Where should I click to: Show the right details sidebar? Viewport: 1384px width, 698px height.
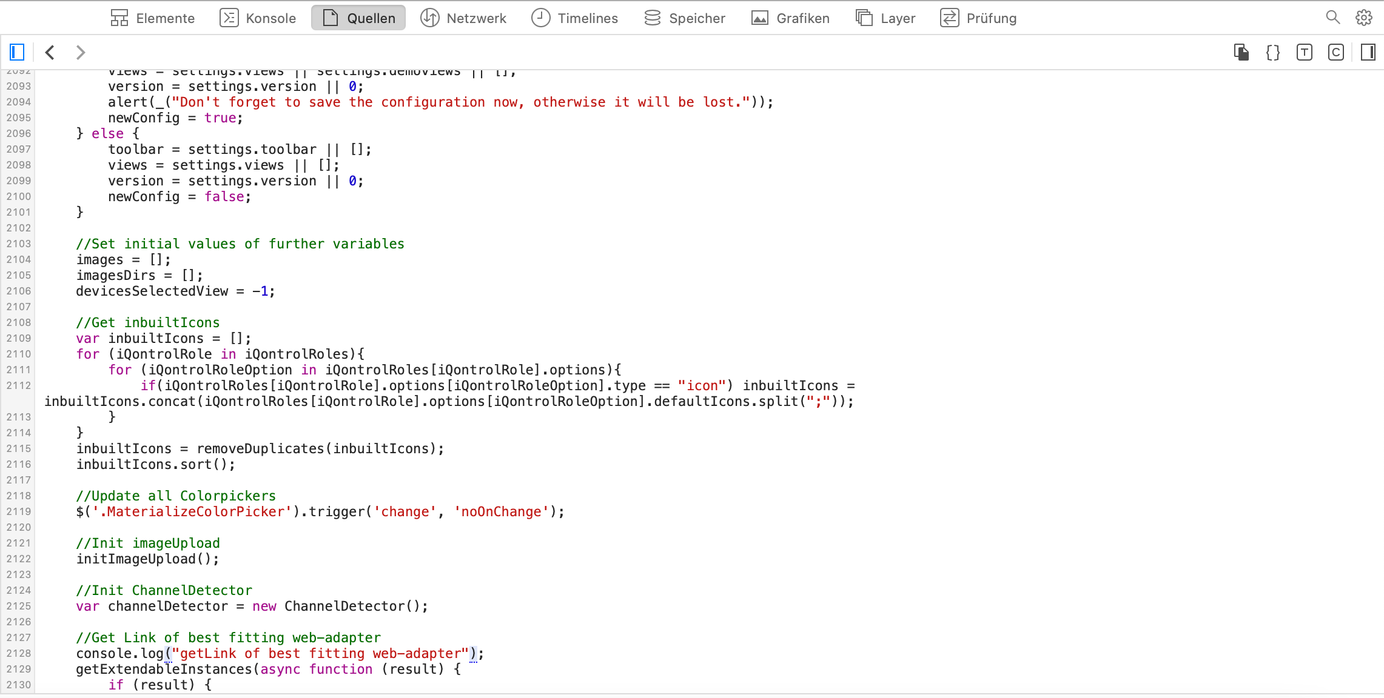pyautogui.click(x=1368, y=52)
